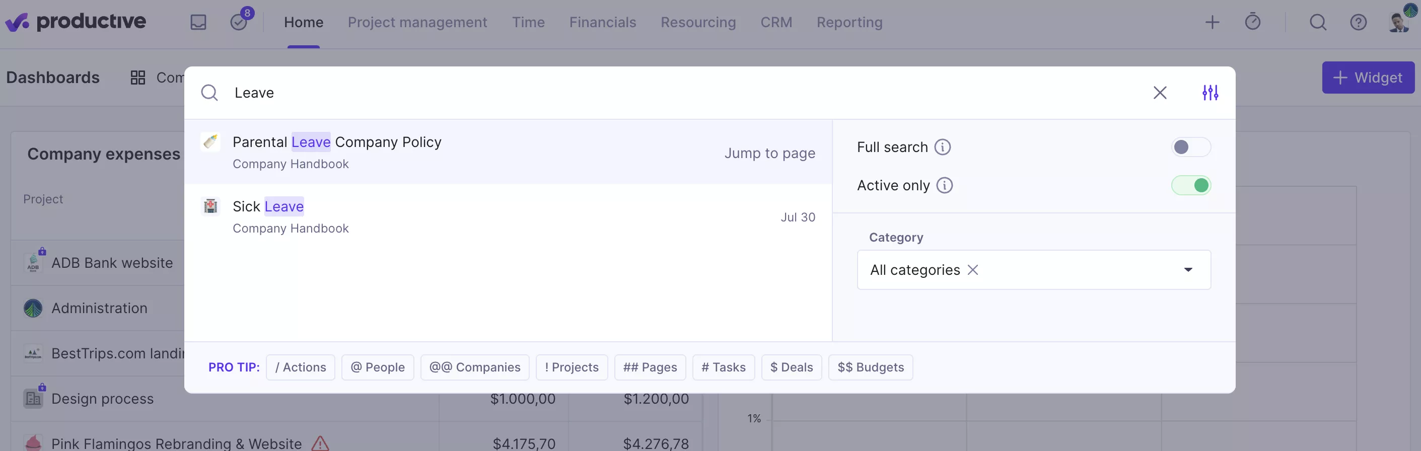Open the CRM menu
The width and height of the screenshot is (1421, 451).
pos(775,22)
